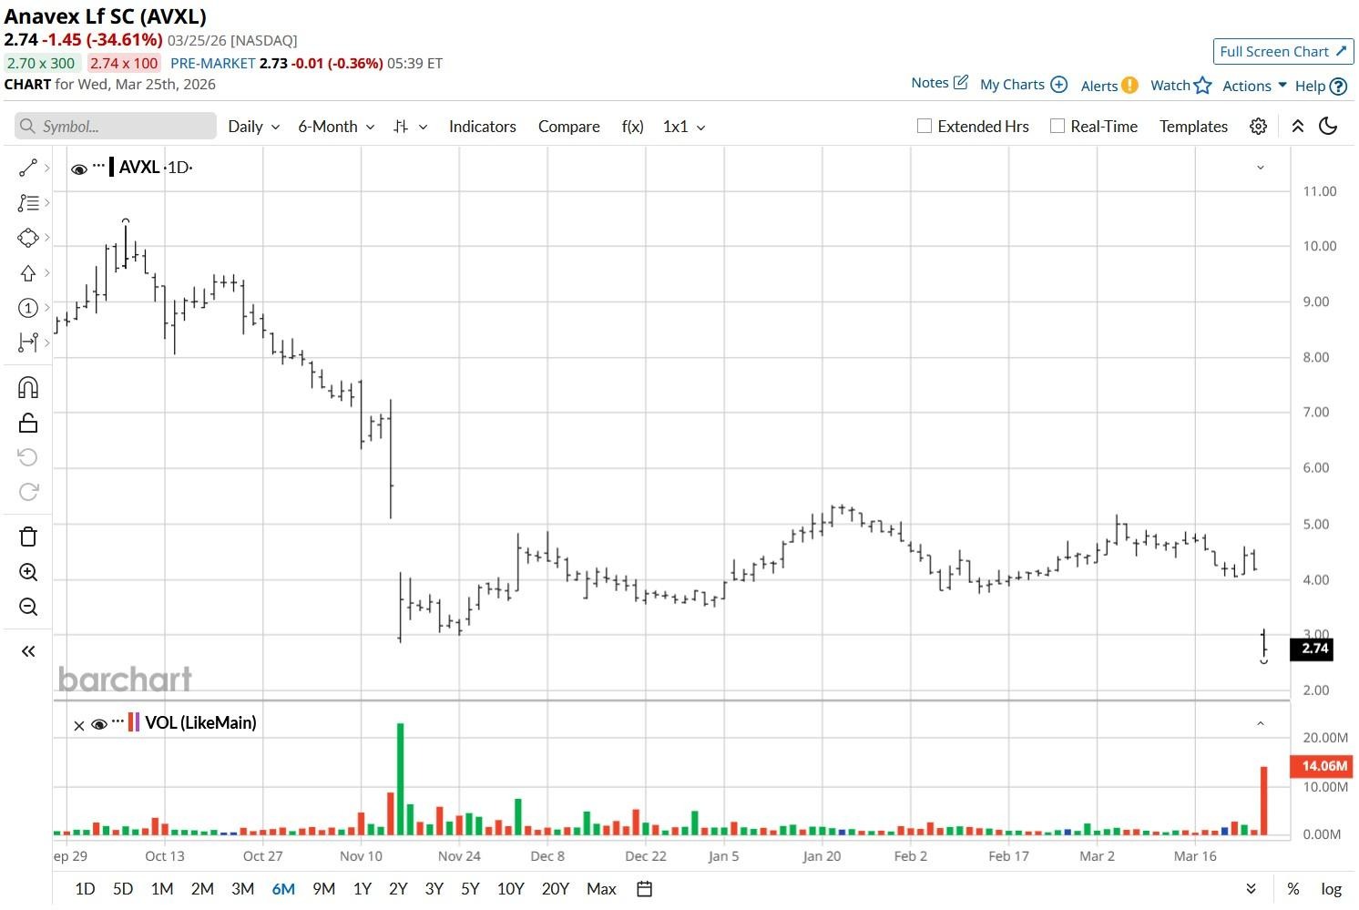1359x910 pixels.
Task: Expand the bottom toolbar double chevron
Action: pyautogui.click(x=1252, y=889)
